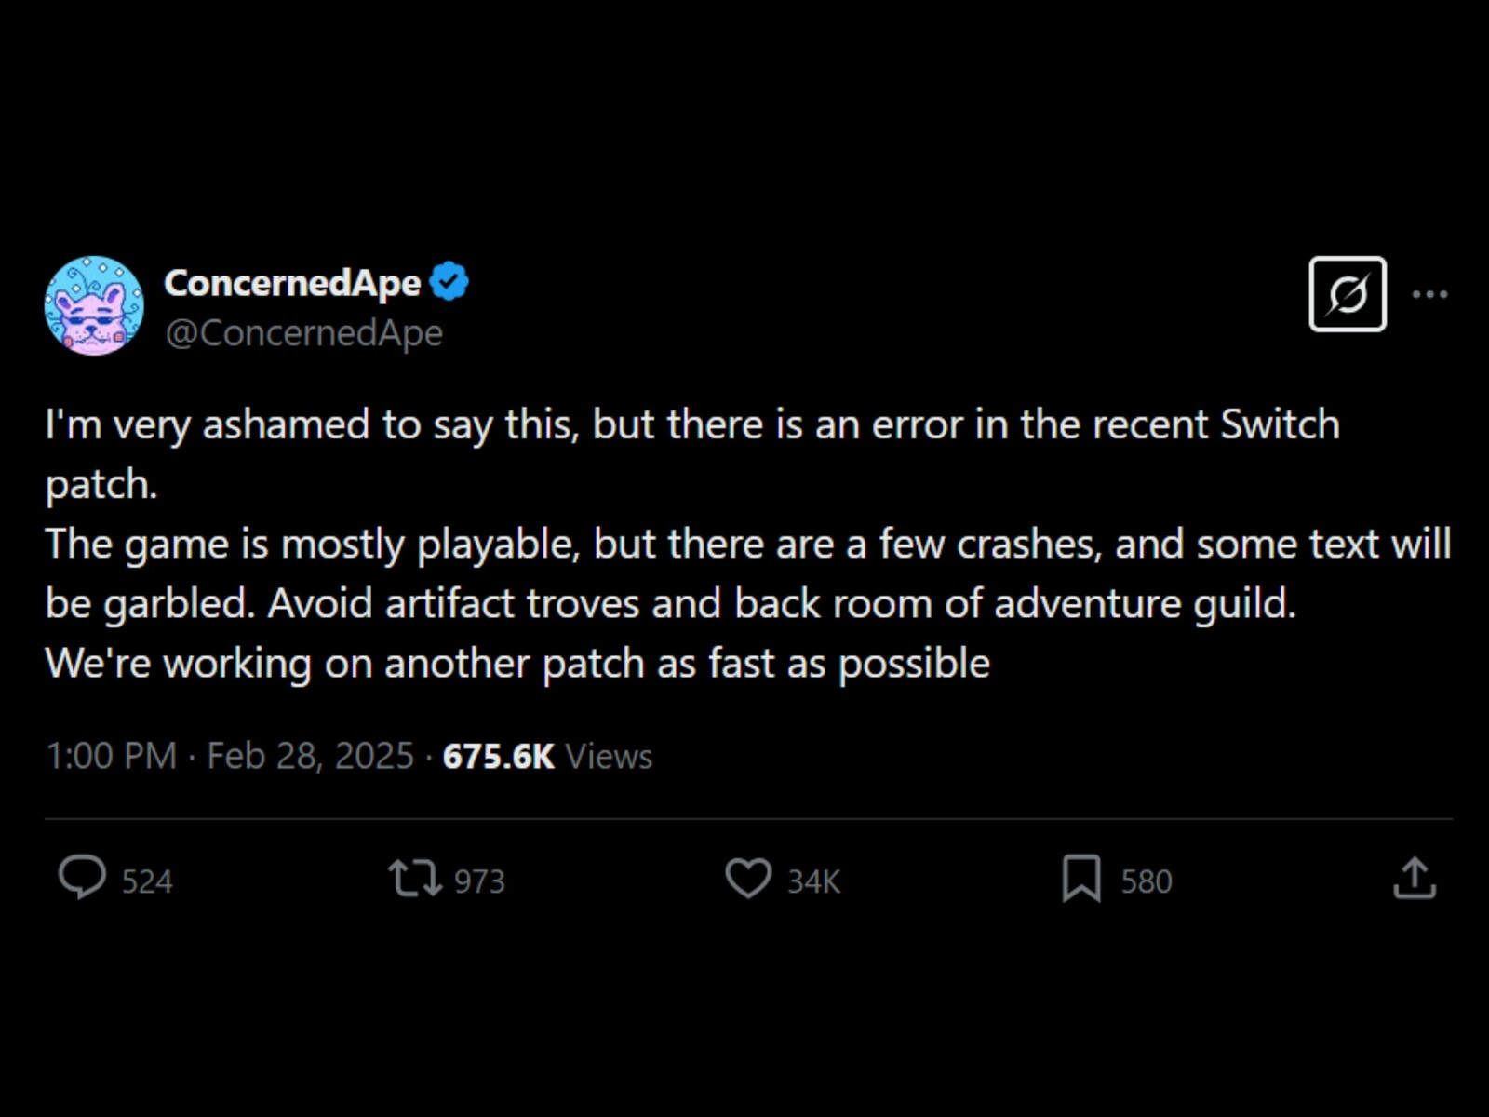The height and width of the screenshot is (1117, 1489).
Task: Click the line "We're working on another patch"
Action: coord(517,664)
